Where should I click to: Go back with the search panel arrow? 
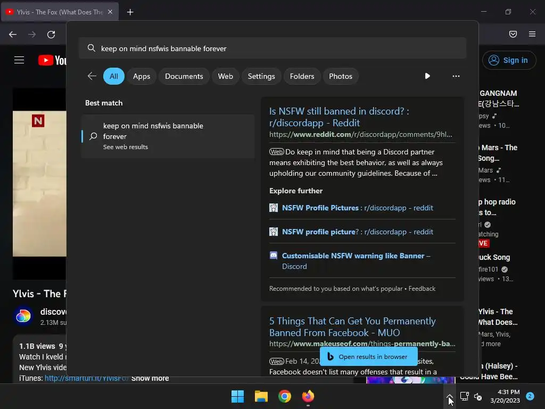click(92, 76)
